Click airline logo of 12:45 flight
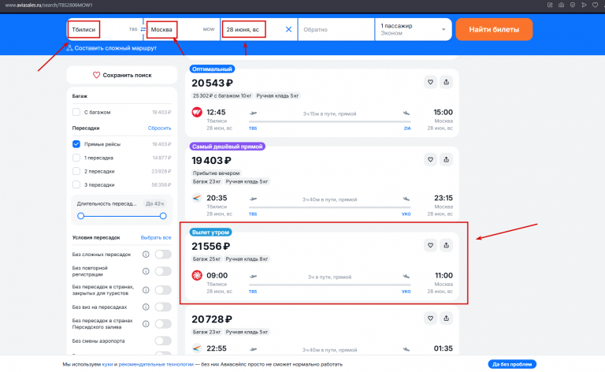 (x=197, y=112)
